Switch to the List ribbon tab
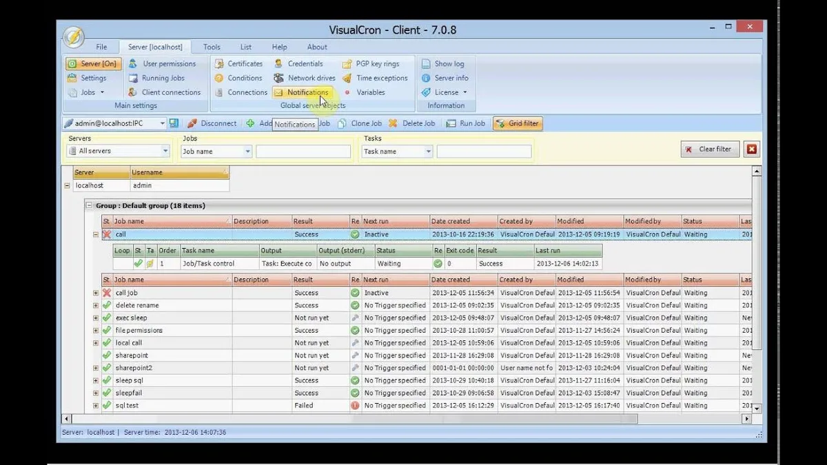 [x=245, y=47]
